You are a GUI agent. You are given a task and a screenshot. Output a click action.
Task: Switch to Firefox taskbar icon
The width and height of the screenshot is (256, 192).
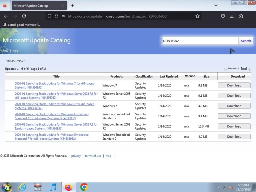(68, 187)
